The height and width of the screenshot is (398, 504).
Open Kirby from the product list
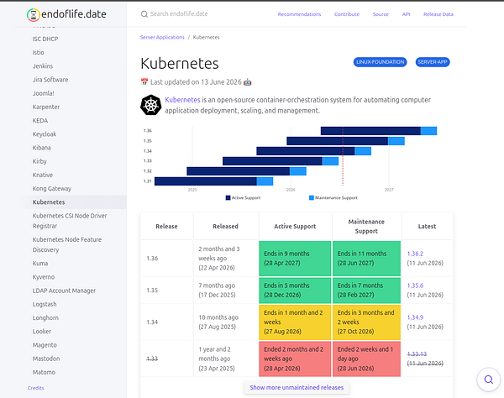pyautogui.click(x=39, y=161)
